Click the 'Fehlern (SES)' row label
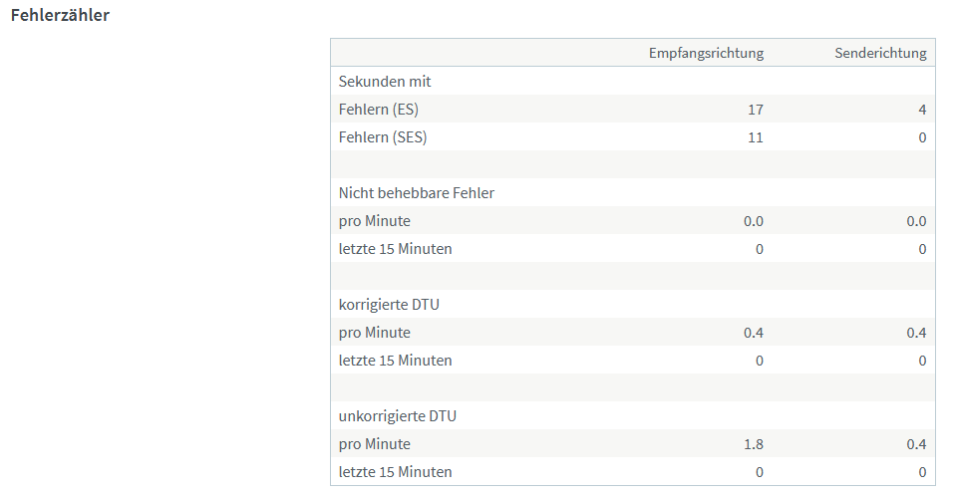This screenshot has width=953, height=496. tap(383, 137)
